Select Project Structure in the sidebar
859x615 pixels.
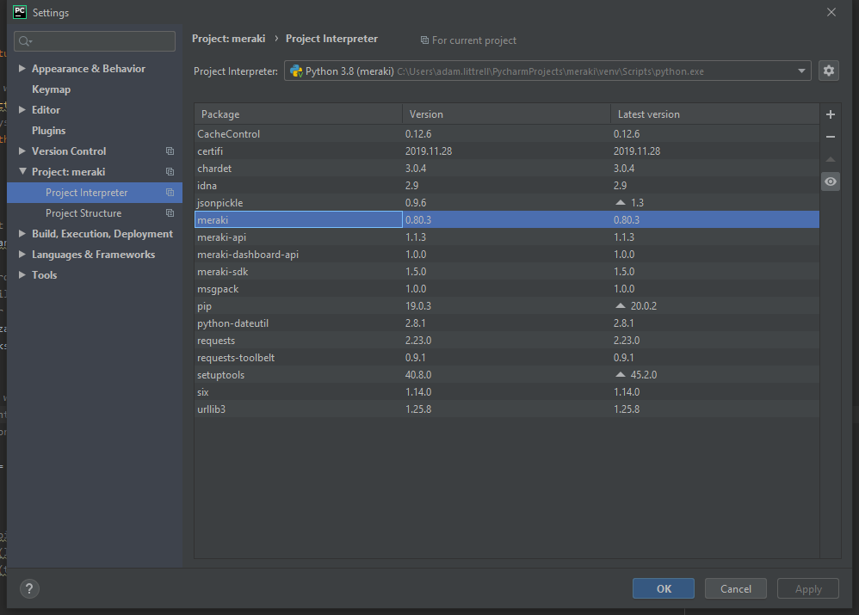pos(83,212)
